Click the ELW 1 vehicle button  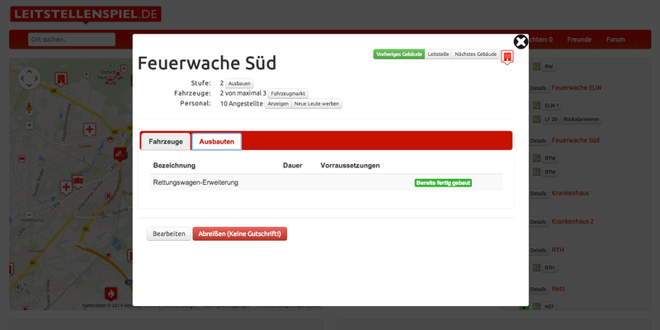tap(551, 106)
